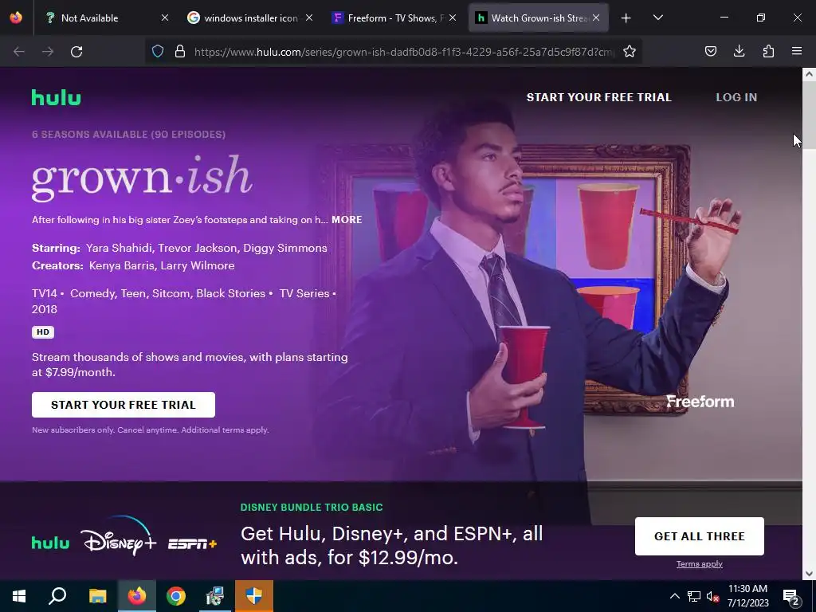
Task: Click the security shield taskbar icon
Action: [254, 596]
